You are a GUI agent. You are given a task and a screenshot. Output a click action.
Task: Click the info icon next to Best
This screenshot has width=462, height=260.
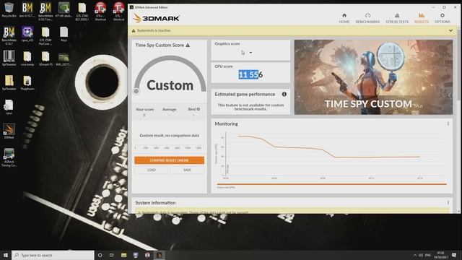click(199, 109)
